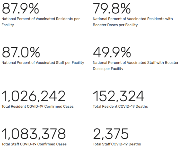The image size is (180, 152).
Task: Click 'National Percent of Vaccinated Staff per Facility'
Action: (43, 63)
